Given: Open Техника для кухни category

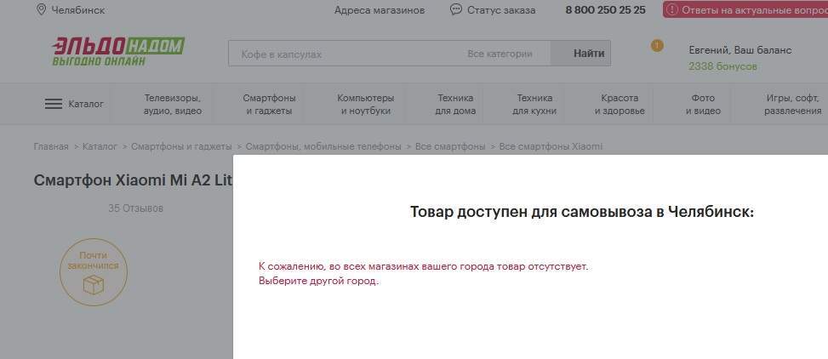Looking at the screenshot, I should coord(534,105).
